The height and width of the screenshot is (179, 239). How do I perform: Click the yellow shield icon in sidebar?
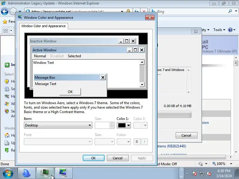[x=7, y=81]
